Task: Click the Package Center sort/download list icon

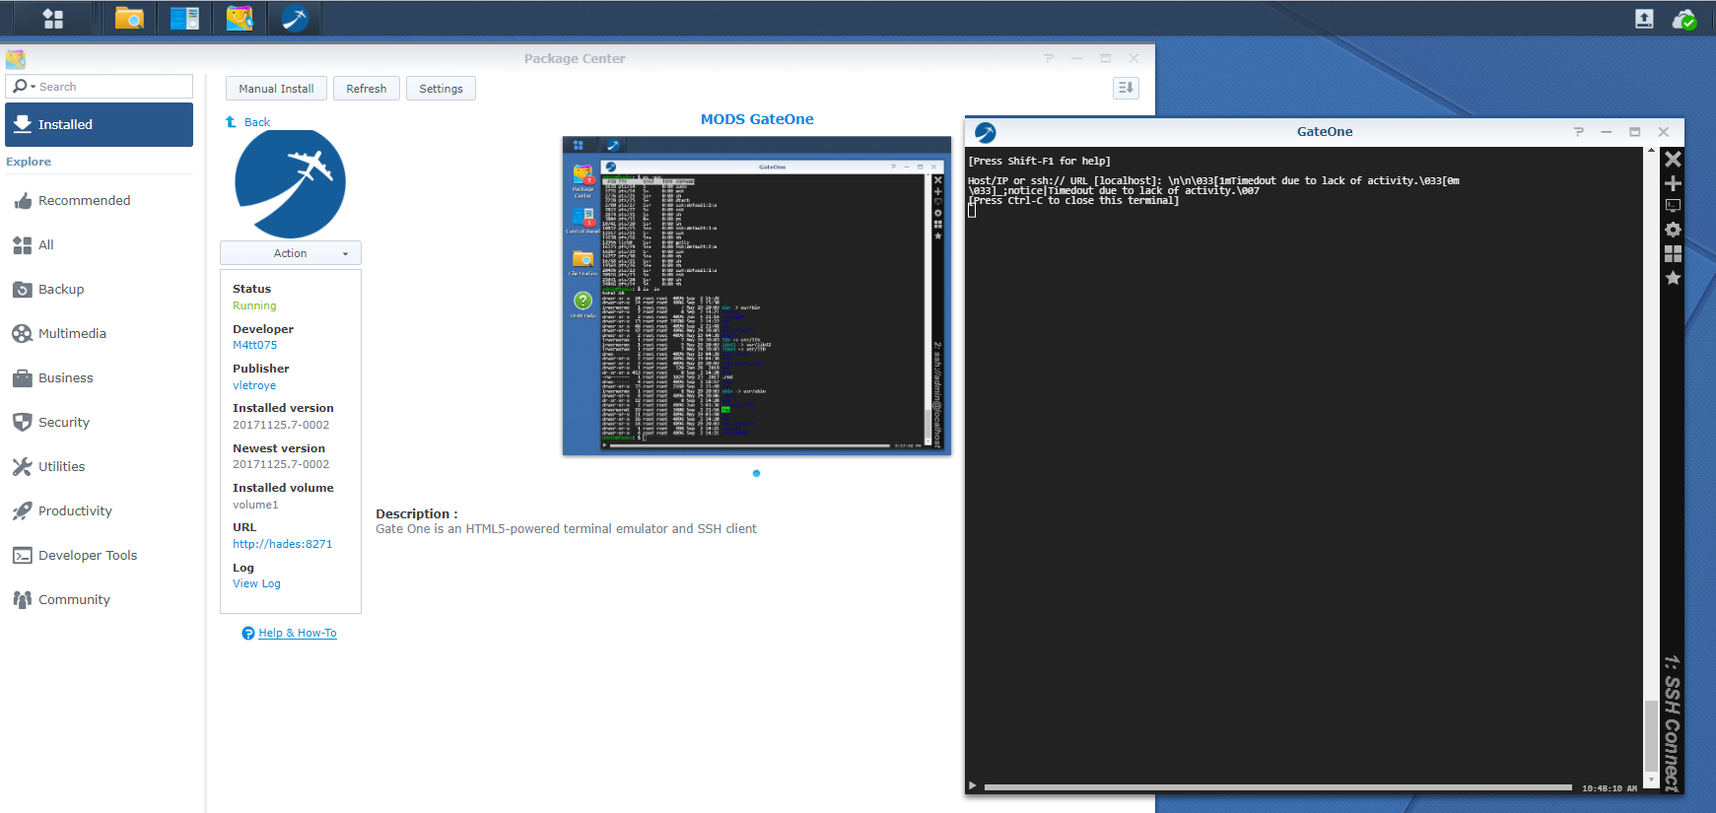Action: tap(1126, 88)
